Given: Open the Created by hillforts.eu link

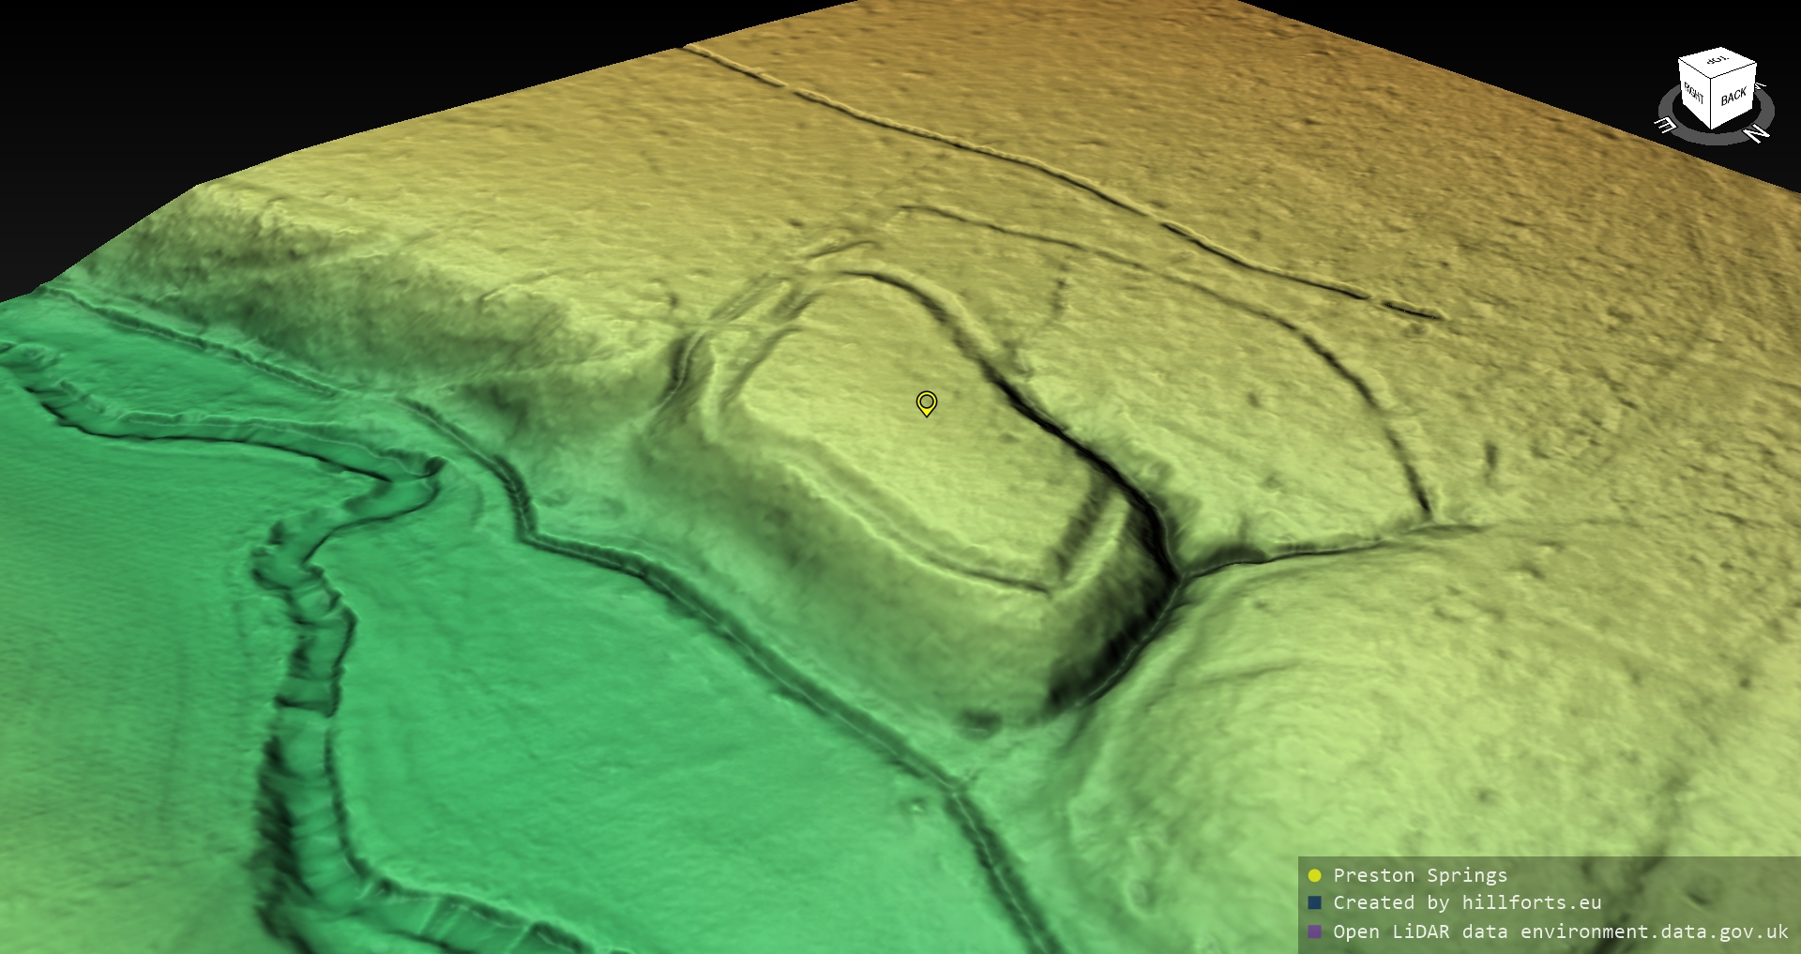Looking at the screenshot, I should (1467, 902).
